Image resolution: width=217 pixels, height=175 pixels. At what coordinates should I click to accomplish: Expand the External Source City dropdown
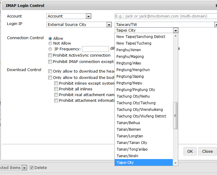pos(109,25)
